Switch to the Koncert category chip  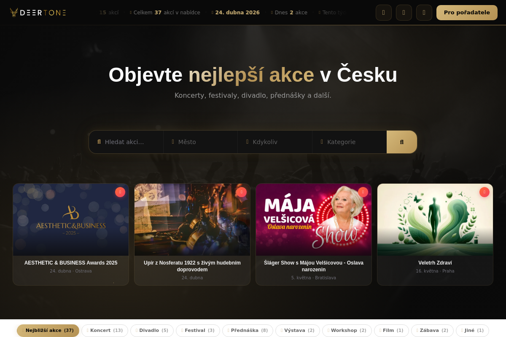click(105, 331)
